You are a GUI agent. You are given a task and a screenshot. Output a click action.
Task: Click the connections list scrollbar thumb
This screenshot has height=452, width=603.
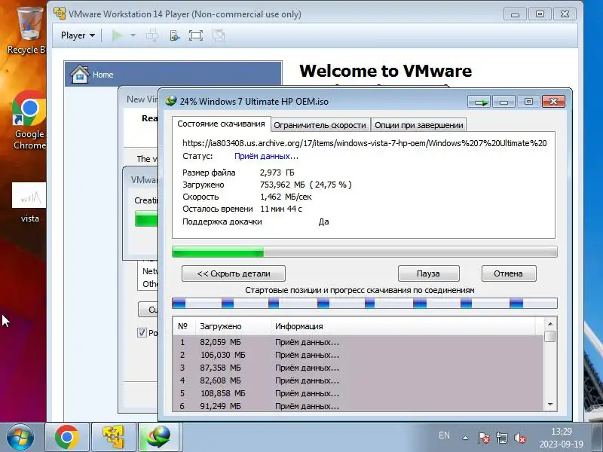pyautogui.click(x=550, y=336)
